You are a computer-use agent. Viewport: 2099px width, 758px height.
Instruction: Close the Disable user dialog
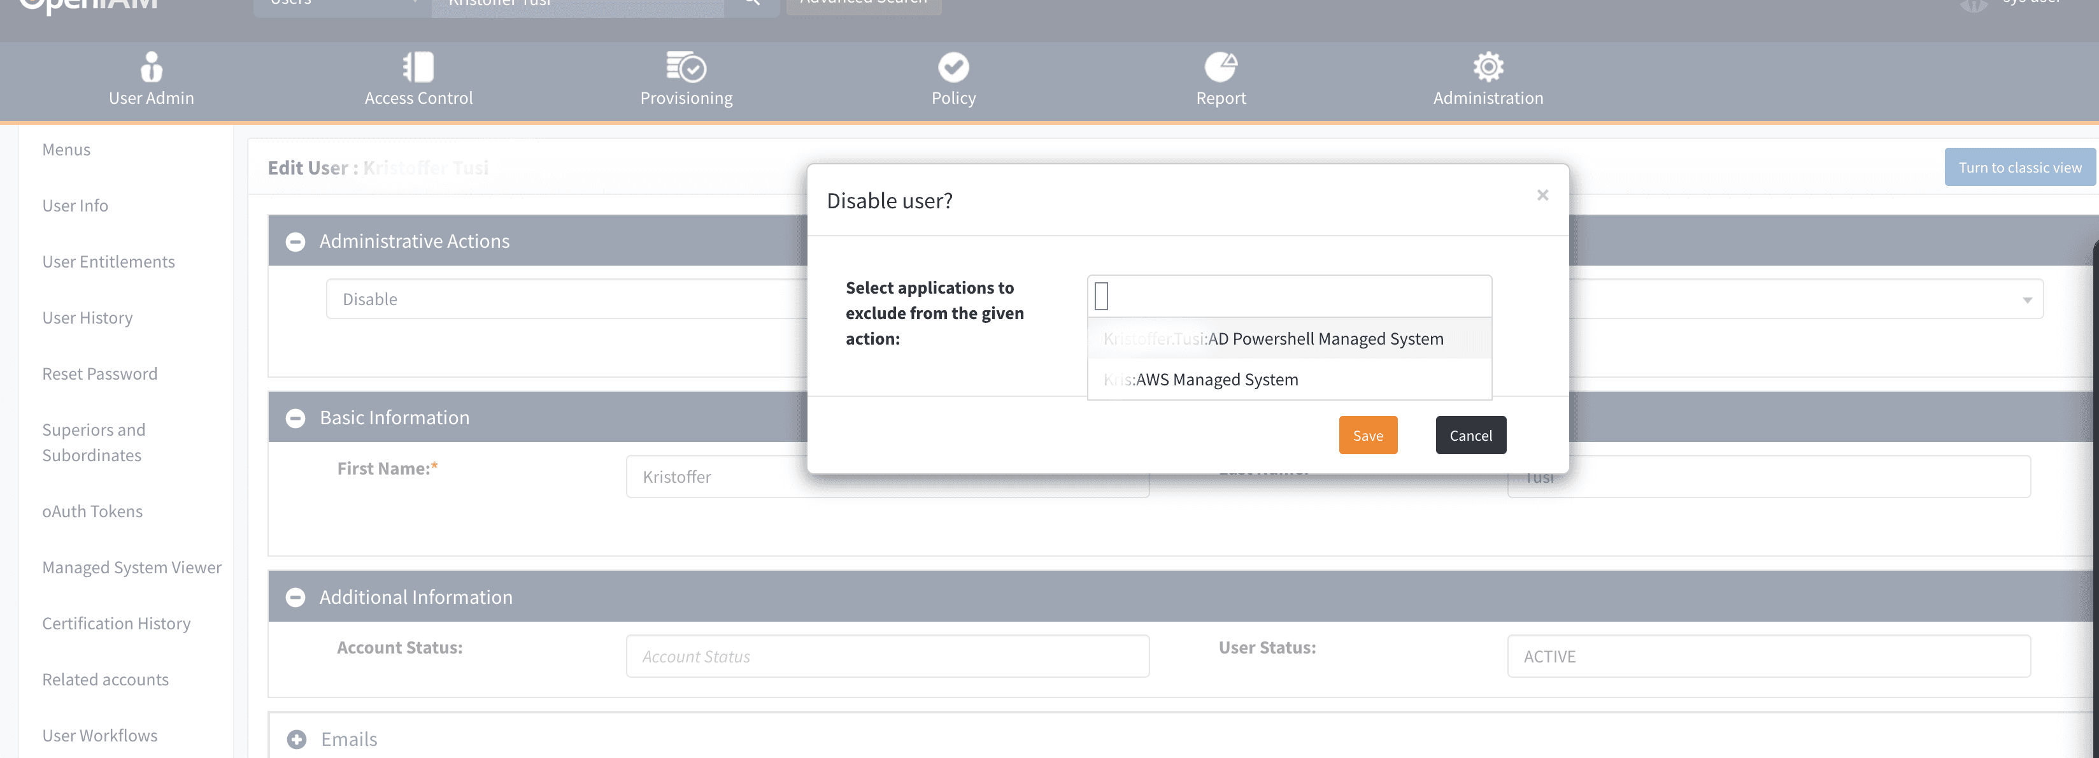click(1542, 195)
